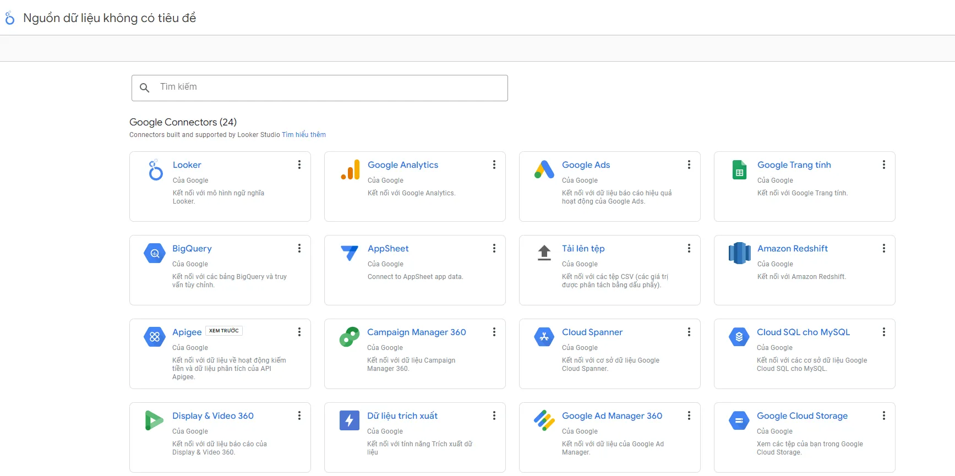Choose the Looker connector title

tap(187, 165)
